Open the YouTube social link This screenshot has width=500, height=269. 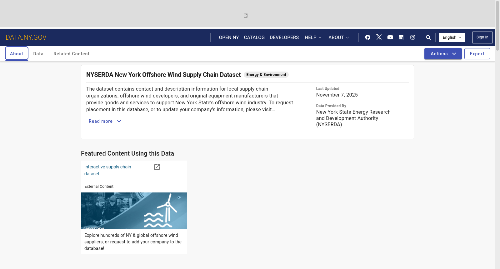click(x=390, y=37)
